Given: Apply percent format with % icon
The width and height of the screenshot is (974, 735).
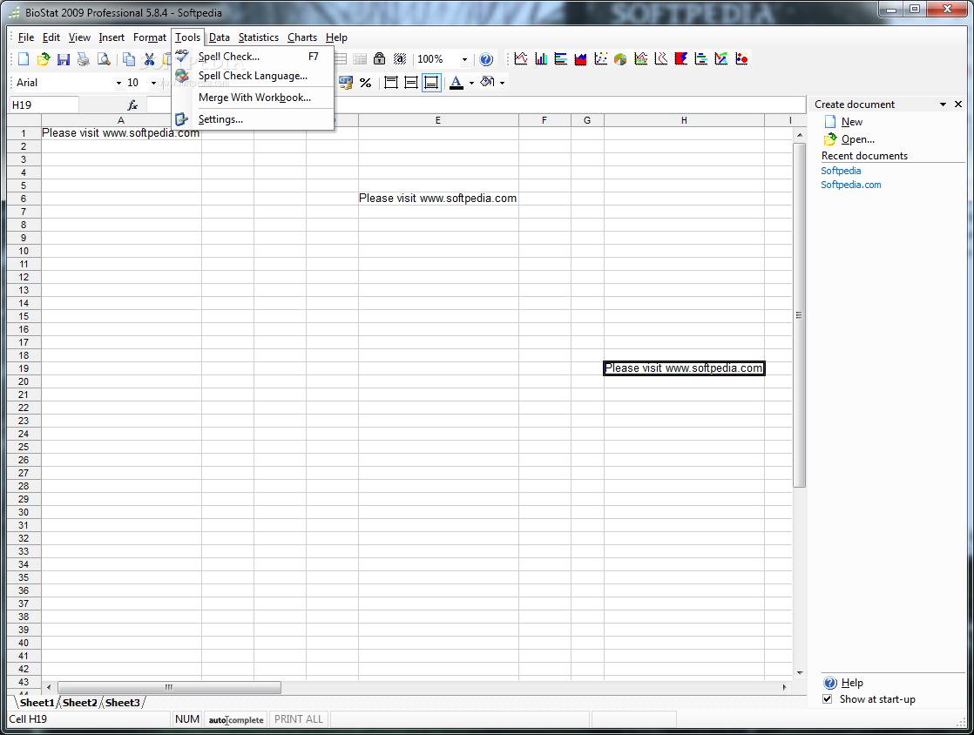Looking at the screenshot, I should [365, 83].
